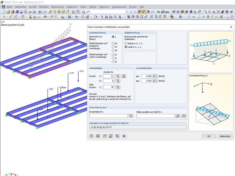This screenshot has width=235, height=176.
Task: Open the Fenster menu
Action: click(133, 7)
